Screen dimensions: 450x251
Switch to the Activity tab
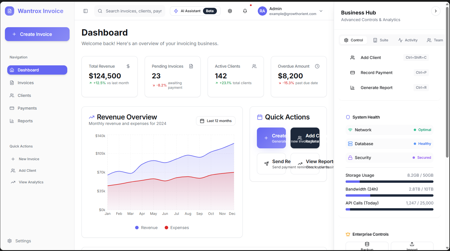tap(408, 40)
